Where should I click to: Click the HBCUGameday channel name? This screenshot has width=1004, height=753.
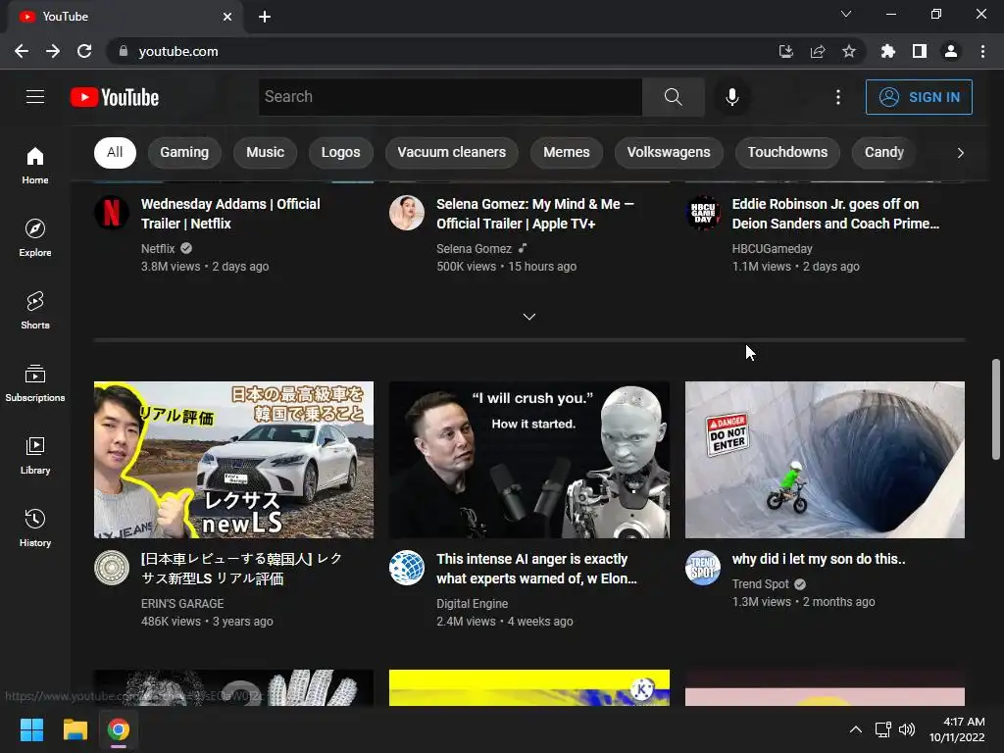(x=773, y=248)
